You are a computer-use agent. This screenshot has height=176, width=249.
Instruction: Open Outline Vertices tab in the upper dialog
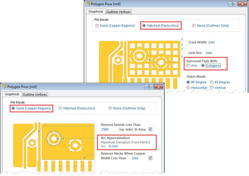point(118,12)
